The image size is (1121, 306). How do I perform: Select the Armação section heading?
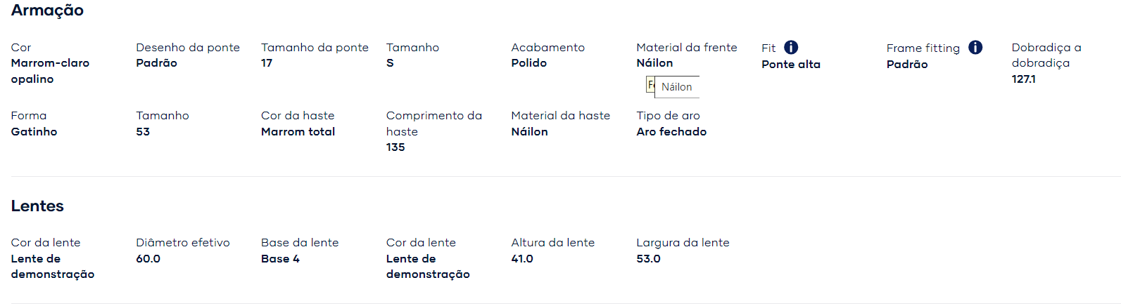[x=47, y=11]
